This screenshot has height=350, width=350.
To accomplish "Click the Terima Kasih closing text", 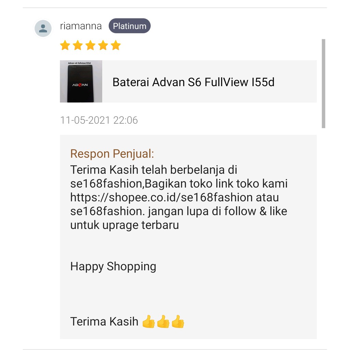I will click(104, 322).
